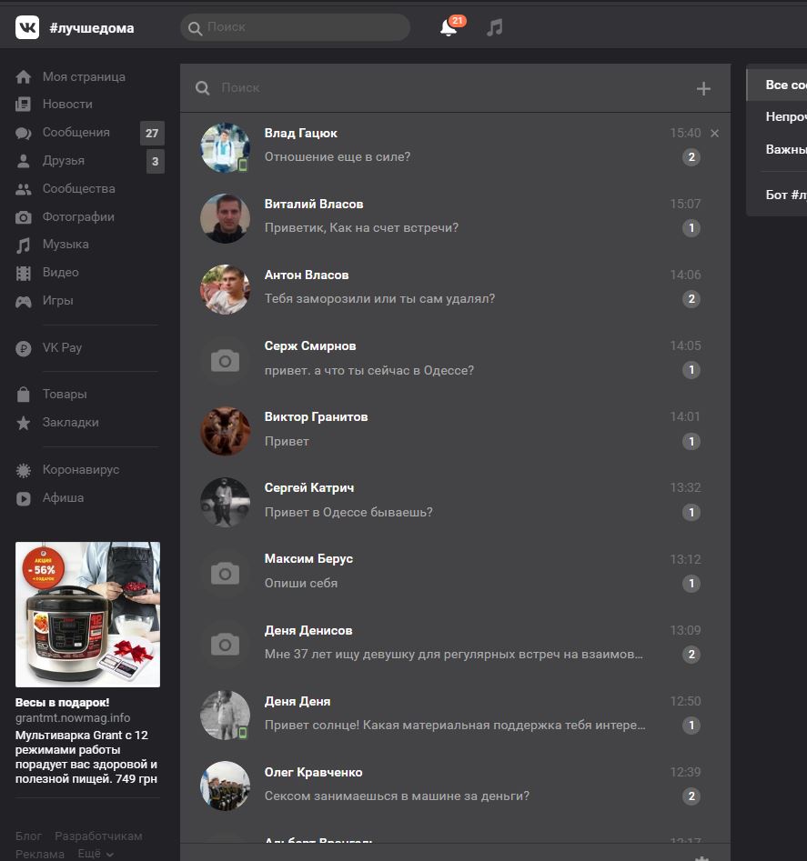The height and width of the screenshot is (861, 807).
Task: Open Друзья menu item with 3 requests
Action: [x=64, y=161]
